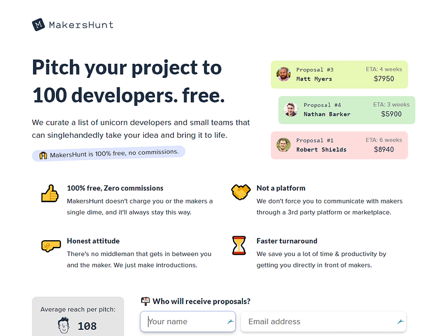448x336 pixels.
Task: Open Robert Shields Proposal #1 card
Action: click(339, 146)
